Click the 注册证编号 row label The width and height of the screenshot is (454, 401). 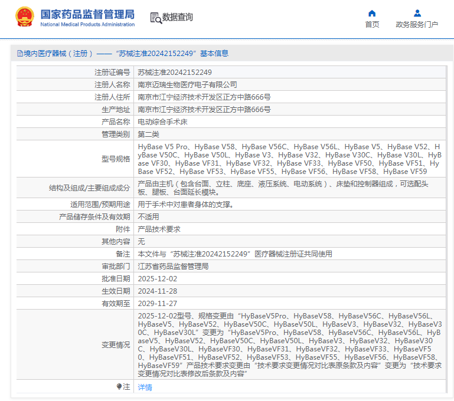(x=112, y=73)
